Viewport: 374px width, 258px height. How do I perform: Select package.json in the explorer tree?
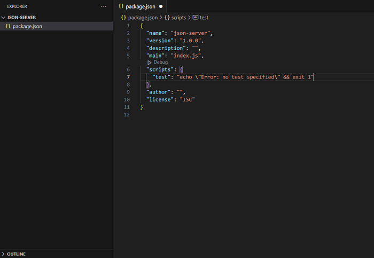coord(56,26)
